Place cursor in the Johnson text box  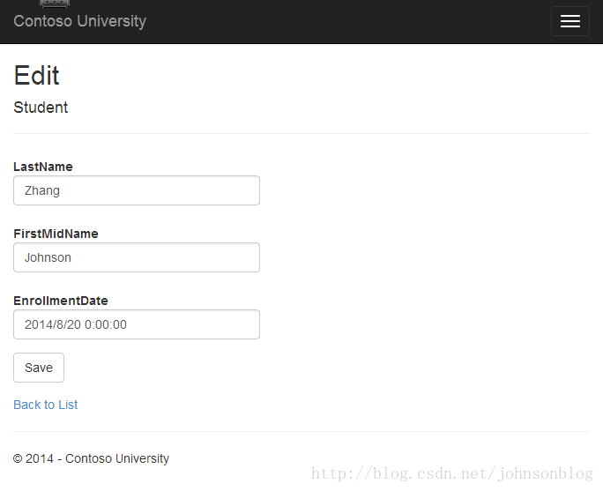click(x=137, y=257)
